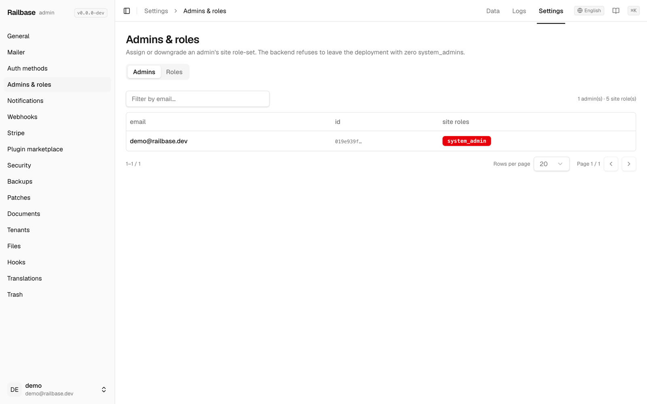647x404 pixels.
Task: Open Hooks settings
Action: pos(57,262)
